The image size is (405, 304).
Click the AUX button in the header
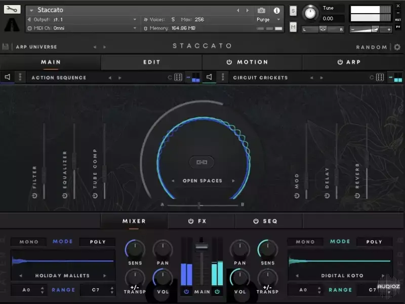coord(398,20)
